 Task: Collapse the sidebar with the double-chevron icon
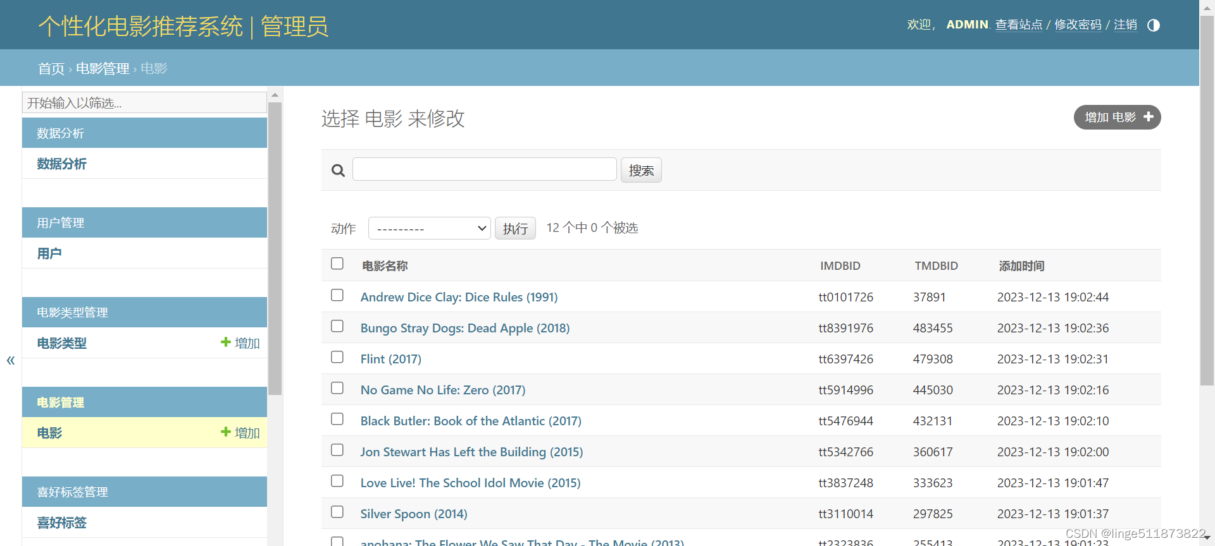point(11,361)
